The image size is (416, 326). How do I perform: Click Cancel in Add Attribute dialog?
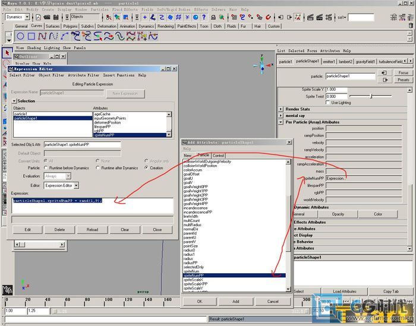[273, 301]
